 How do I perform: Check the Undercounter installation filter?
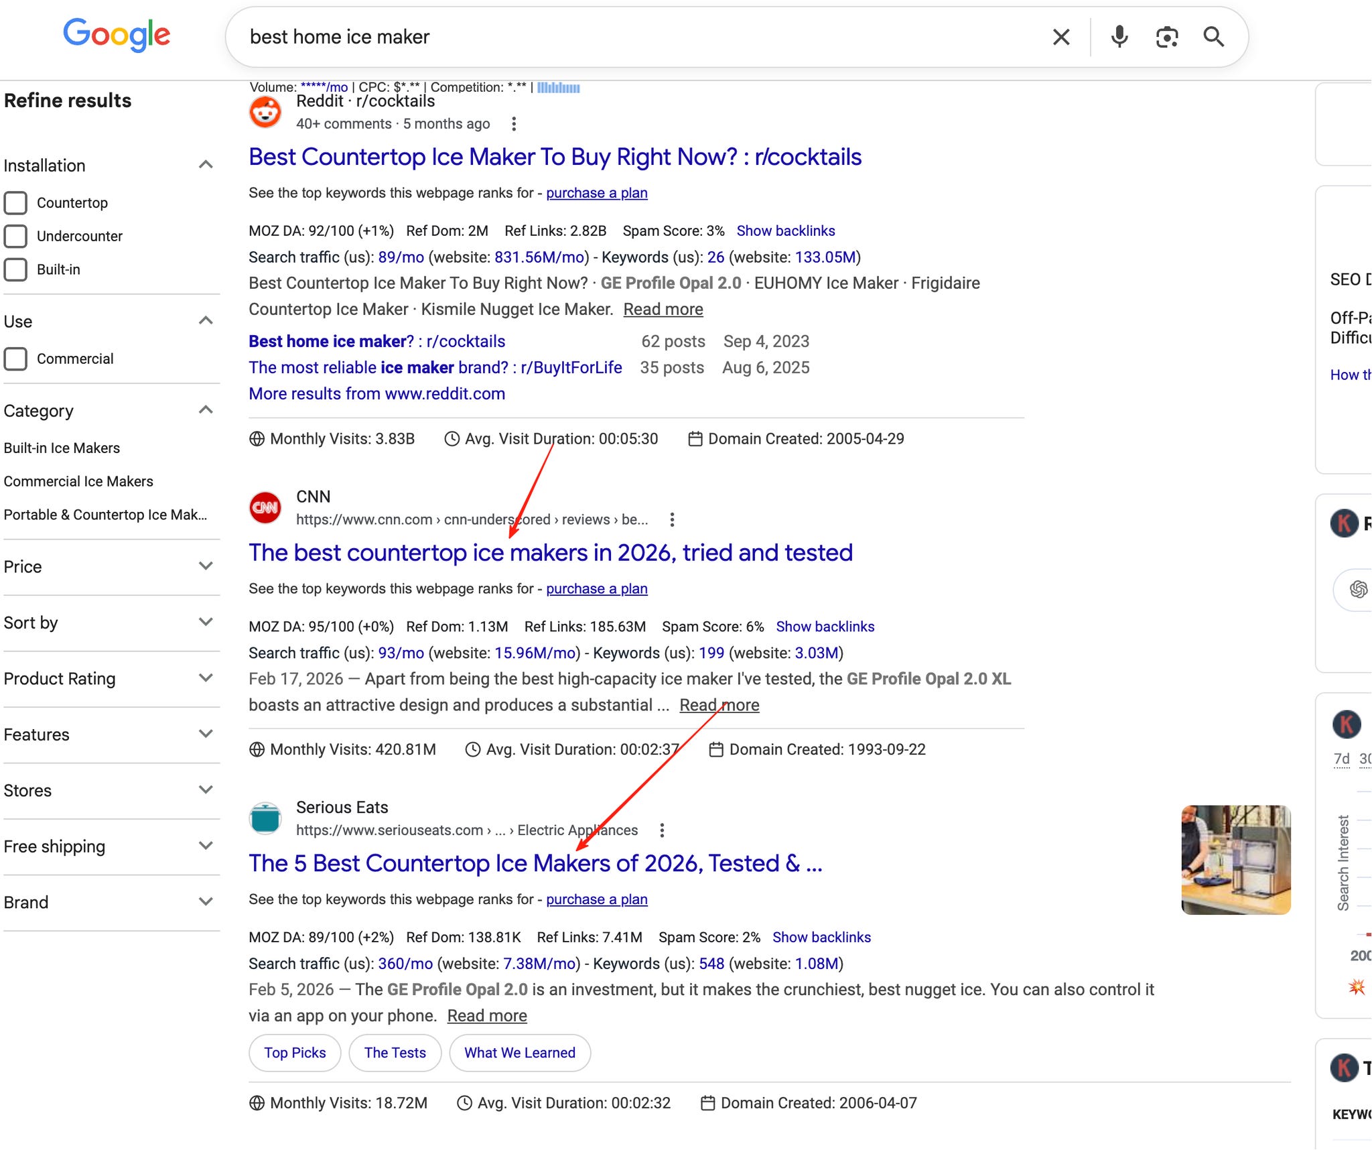click(16, 236)
